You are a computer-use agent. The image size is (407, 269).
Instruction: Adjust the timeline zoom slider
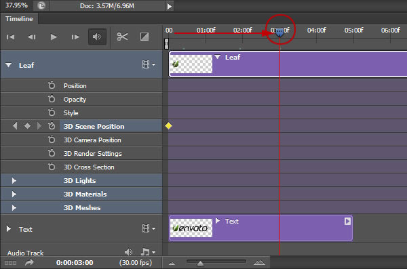200,264
